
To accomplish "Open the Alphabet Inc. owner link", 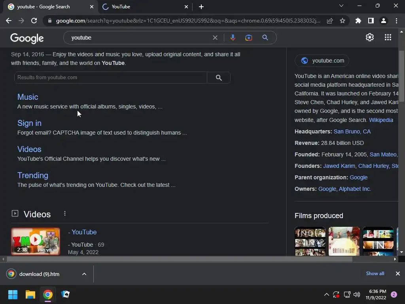I will 355,189.
